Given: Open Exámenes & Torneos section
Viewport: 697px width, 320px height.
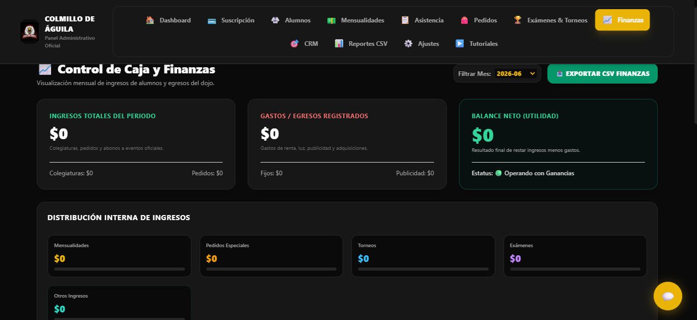Looking at the screenshot, I should (550, 20).
